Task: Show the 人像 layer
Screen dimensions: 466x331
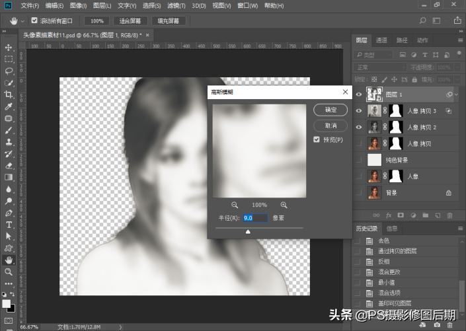Action: pos(359,176)
